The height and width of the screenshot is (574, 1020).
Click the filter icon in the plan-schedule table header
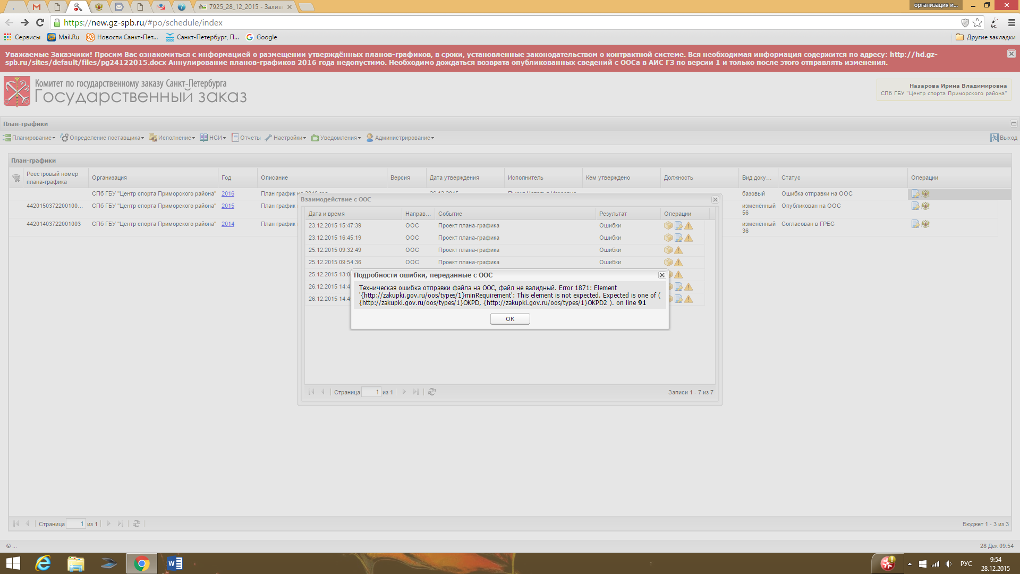tap(16, 178)
